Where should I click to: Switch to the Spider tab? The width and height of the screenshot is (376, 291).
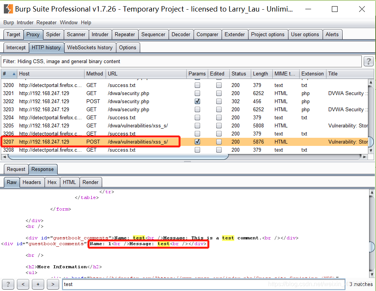click(x=53, y=35)
